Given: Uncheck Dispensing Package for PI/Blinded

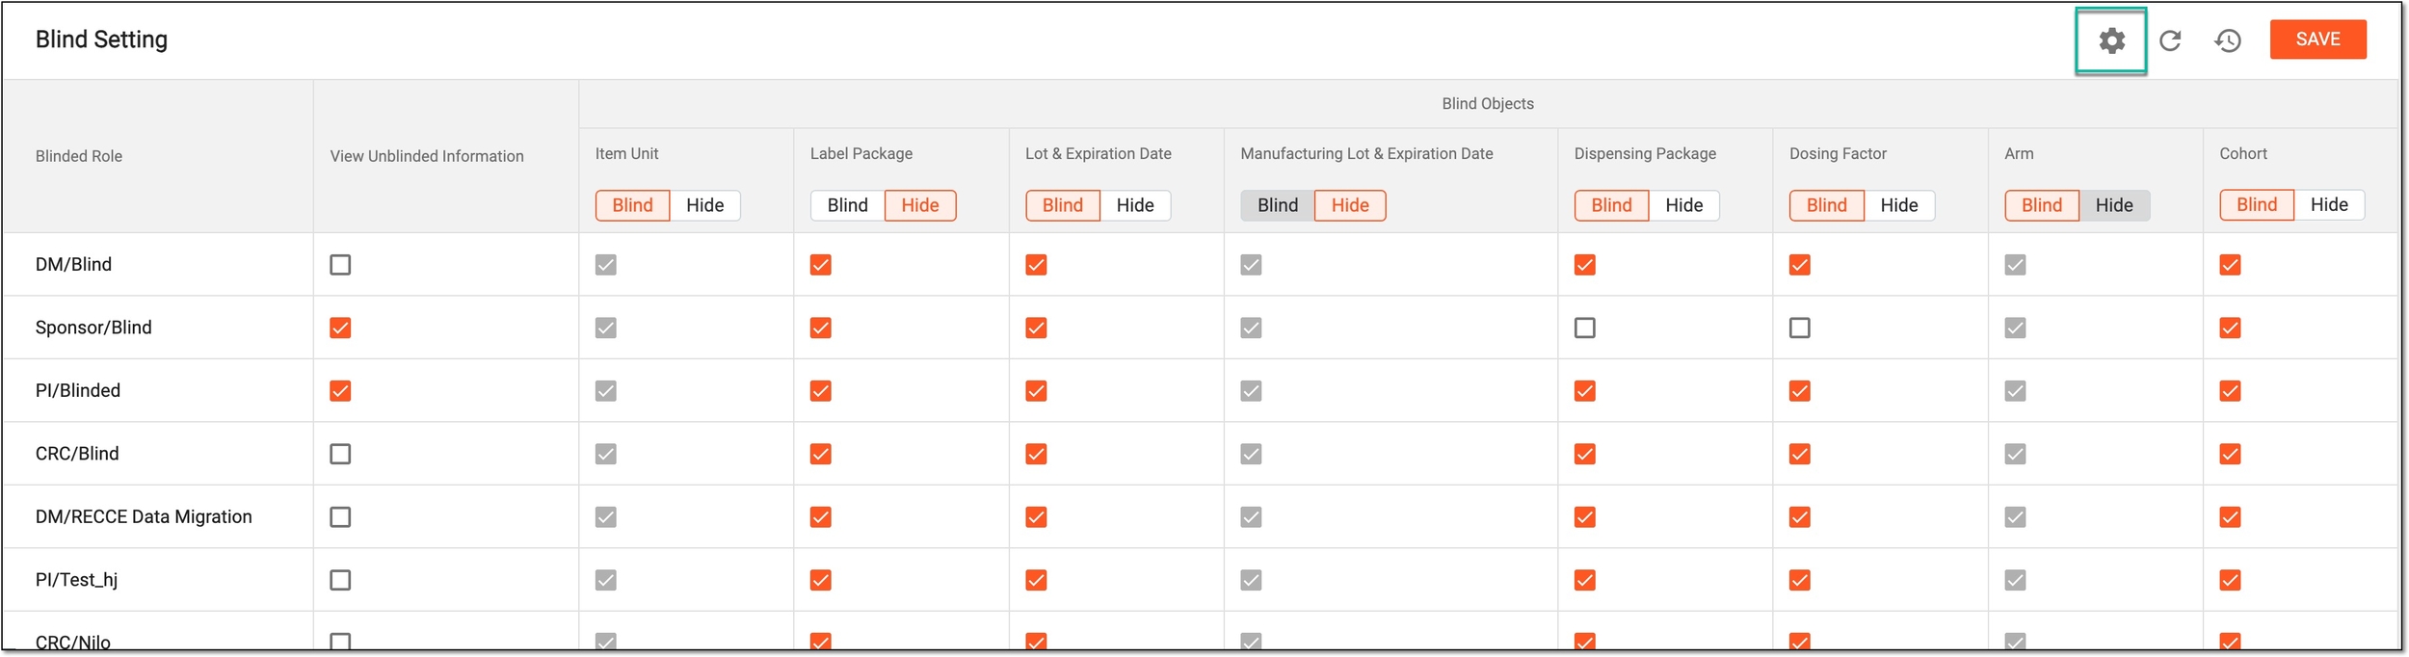Looking at the screenshot, I should [x=1585, y=391].
